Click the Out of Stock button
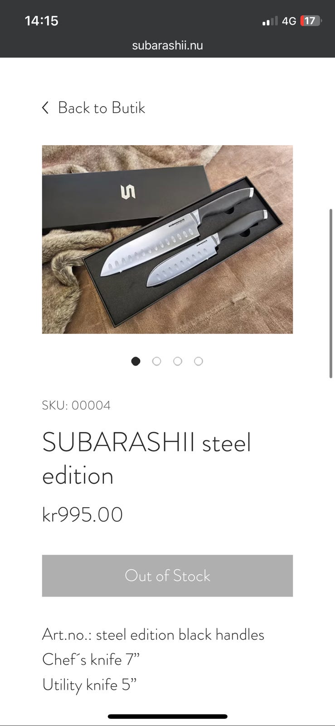Image resolution: width=335 pixels, height=726 pixels. click(167, 575)
